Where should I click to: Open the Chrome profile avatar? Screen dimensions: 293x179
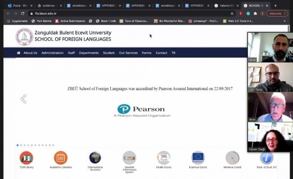(262, 13)
